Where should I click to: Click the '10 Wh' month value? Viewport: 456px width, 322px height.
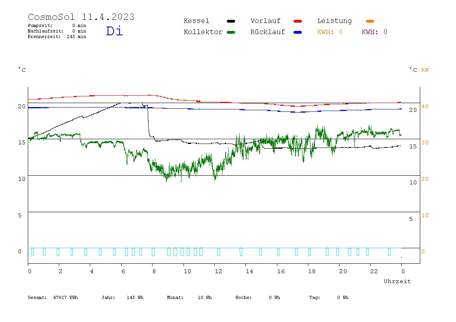[205, 297]
